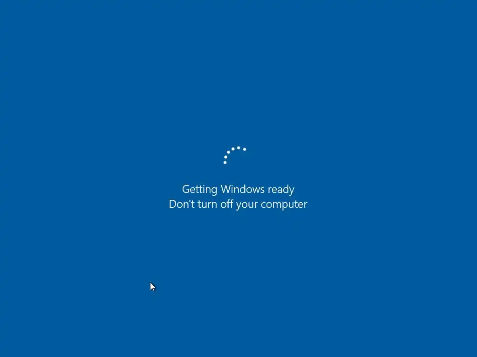This screenshot has width=477, height=357.
Task: Click the capital "W" in Windows
Action: (226, 189)
